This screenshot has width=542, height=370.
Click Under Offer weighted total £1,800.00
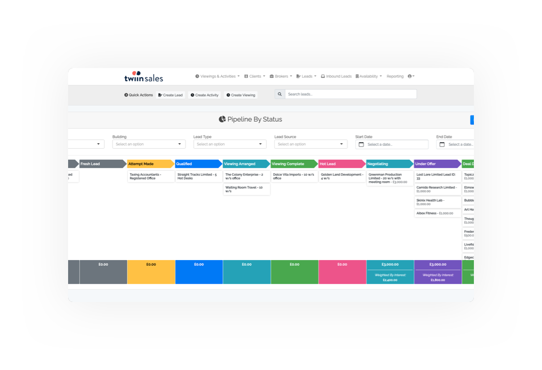click(438, 280)
